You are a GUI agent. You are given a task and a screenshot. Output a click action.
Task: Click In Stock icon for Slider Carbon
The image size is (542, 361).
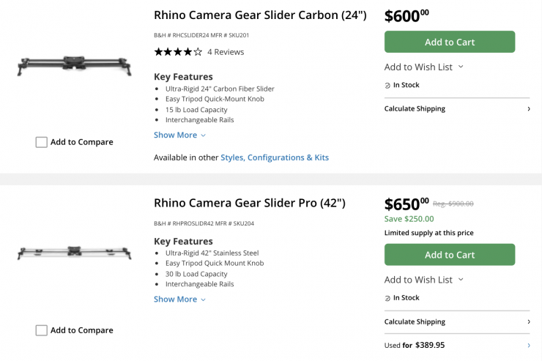click(x=387, y=86)
